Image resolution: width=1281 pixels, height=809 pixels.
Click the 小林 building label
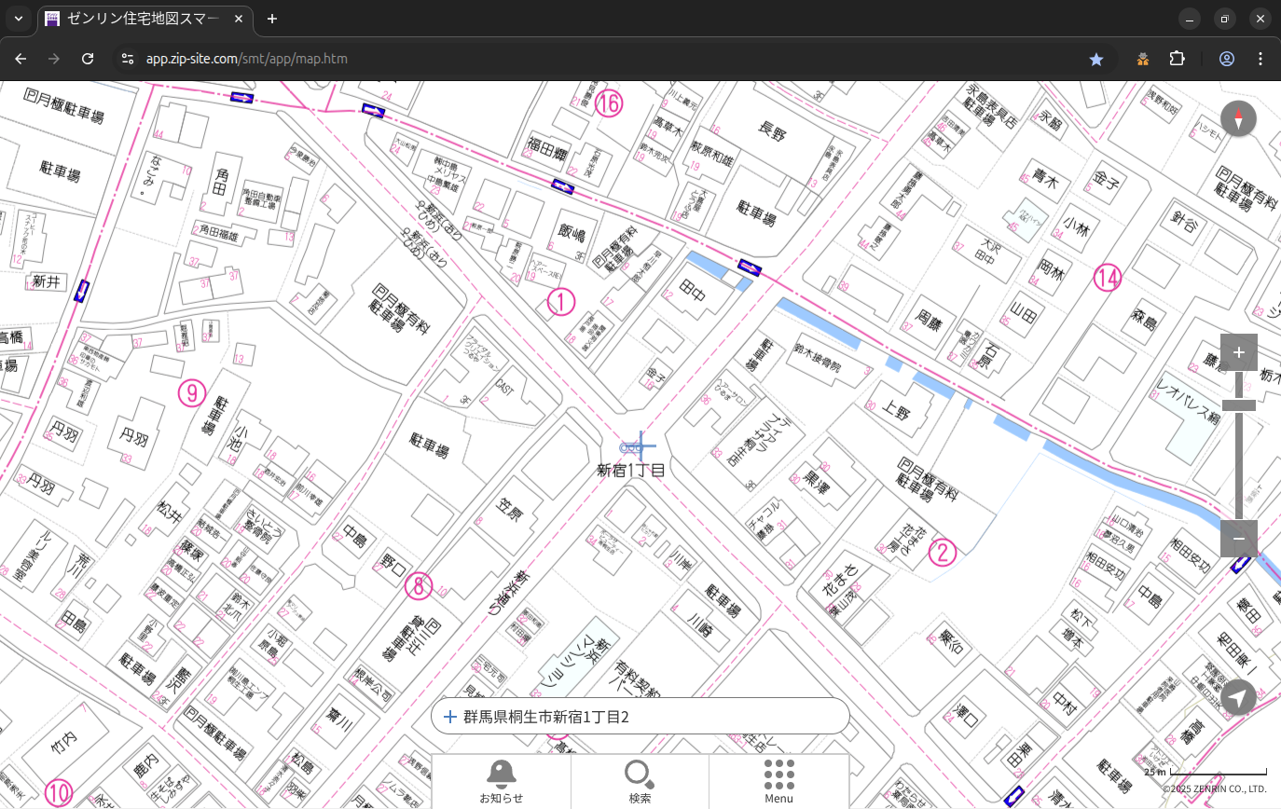click(x=1075, y=228)
